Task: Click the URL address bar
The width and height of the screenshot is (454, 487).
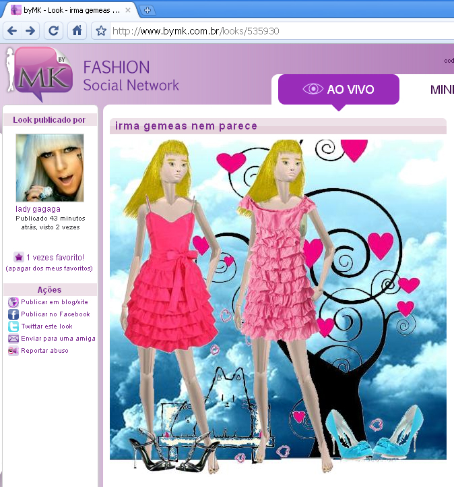Action: 269,31
